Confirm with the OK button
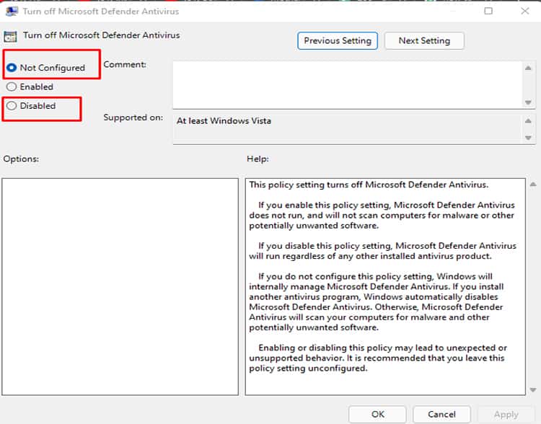Viewport: 541px width, 424px height. pos(377,414)
